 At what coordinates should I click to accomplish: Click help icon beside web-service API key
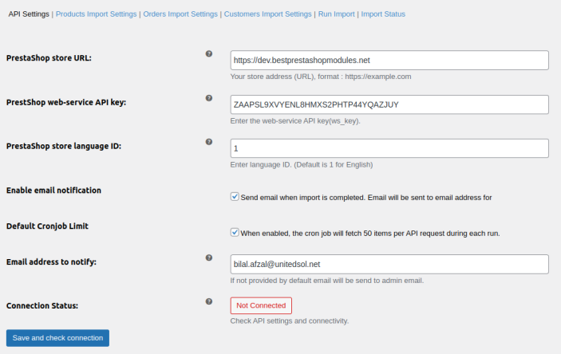[209, 98]
